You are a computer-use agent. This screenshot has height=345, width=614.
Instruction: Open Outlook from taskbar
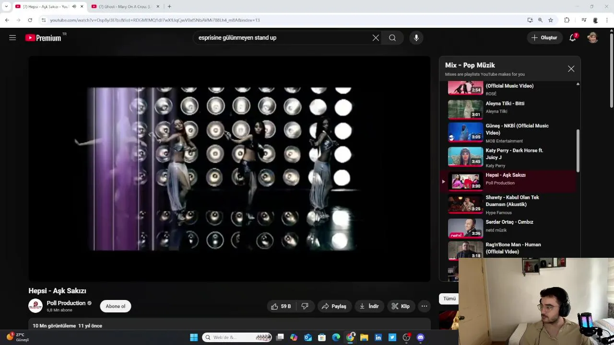[308, 337]
